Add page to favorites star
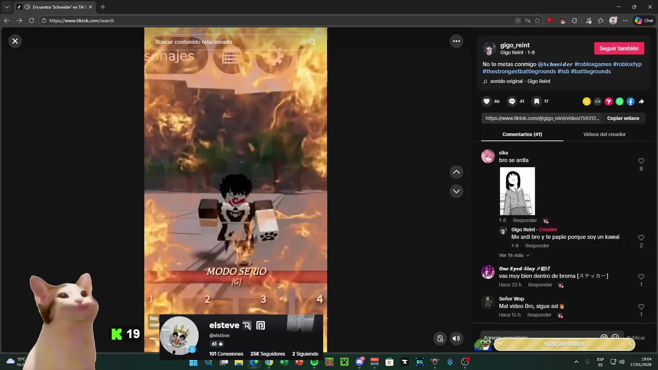Screen dimensions: 658x370 coord(537,21)
